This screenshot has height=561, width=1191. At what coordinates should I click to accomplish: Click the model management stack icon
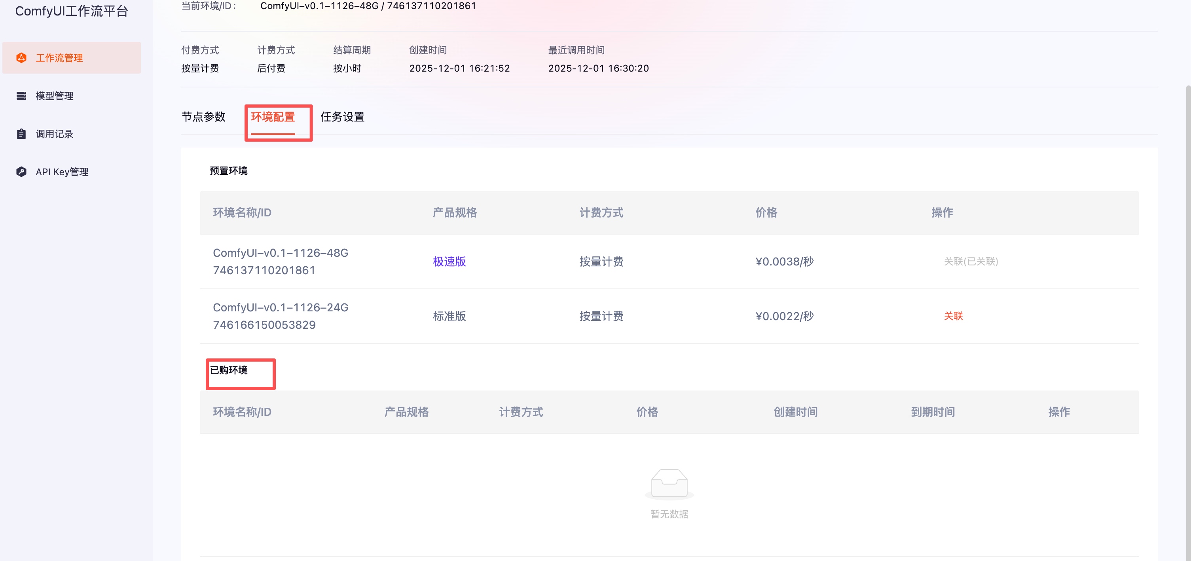tap(21, 96)
